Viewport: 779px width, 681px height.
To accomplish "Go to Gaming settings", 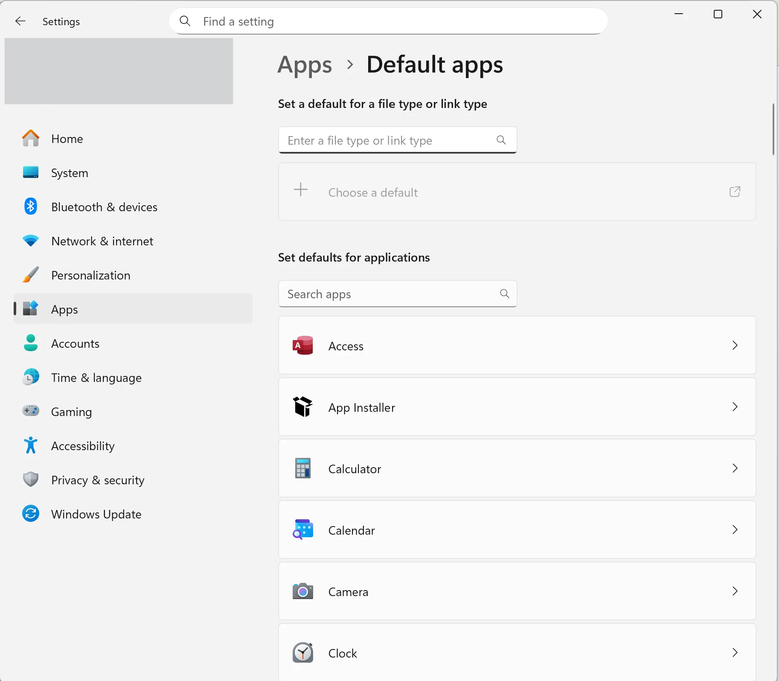I will 133,411.
